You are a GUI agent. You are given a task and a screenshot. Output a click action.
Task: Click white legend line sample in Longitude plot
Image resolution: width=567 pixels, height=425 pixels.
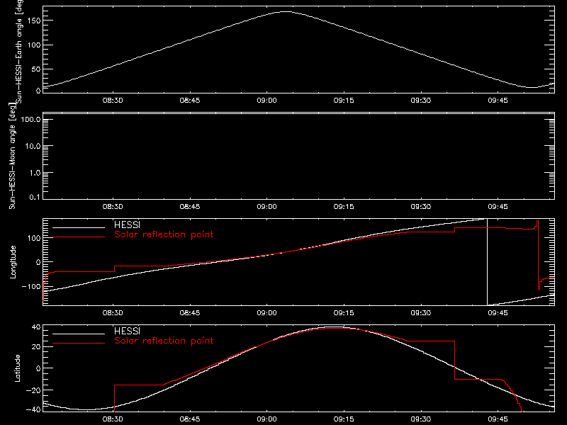click(x=79, y=227)
